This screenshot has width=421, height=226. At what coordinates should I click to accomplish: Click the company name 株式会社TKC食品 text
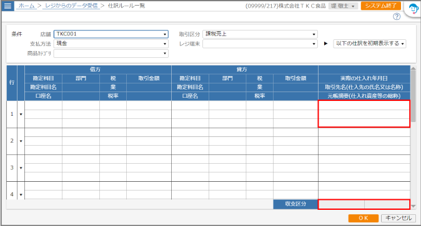tap(302, 6)
